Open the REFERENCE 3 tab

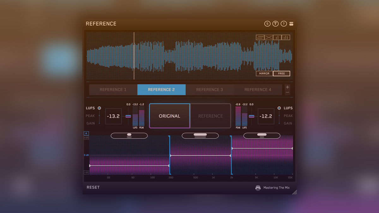pyautogui.click(x=210, y=90)
